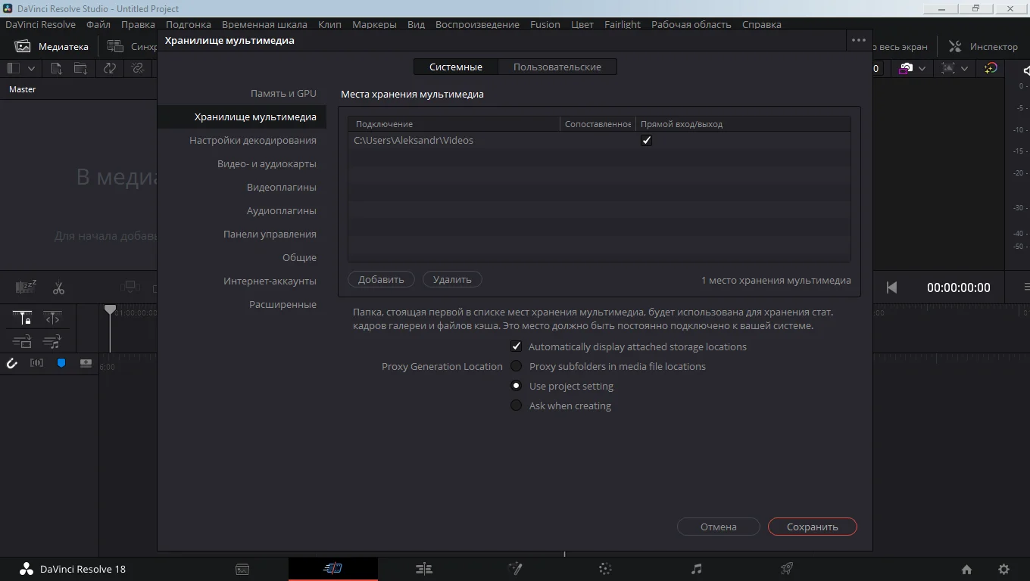Select the C:\Users\Aleksandr\Videos row

pyautogui.click(x=599, y=140)
